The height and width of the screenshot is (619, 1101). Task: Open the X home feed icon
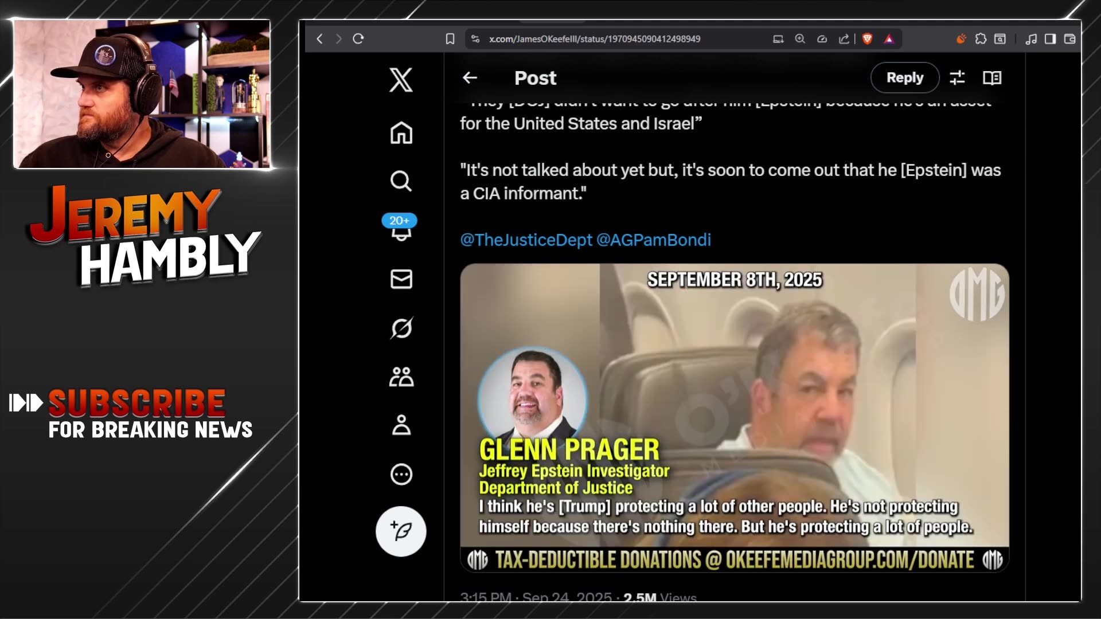pos(401,133)
